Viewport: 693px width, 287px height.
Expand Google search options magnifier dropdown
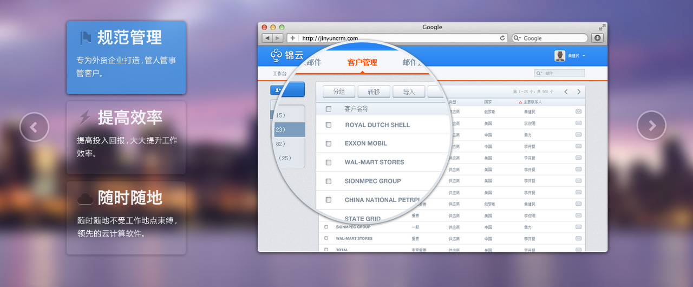click(x=518, y=38)
